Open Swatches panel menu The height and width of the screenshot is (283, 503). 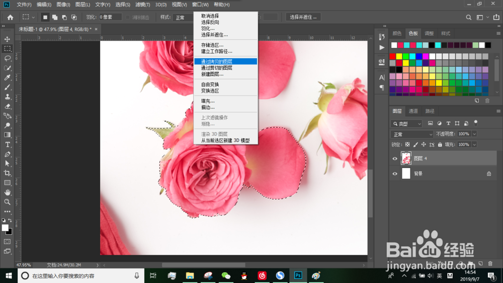pos(498,33)
